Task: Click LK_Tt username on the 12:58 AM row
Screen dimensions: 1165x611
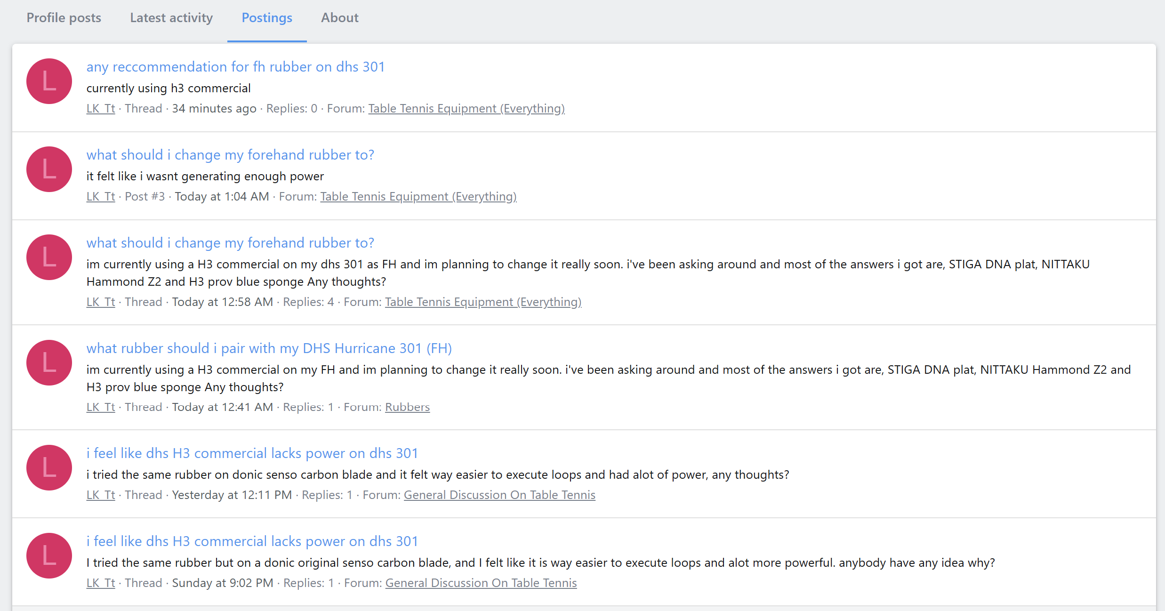Action: click(x=101, y=302)
